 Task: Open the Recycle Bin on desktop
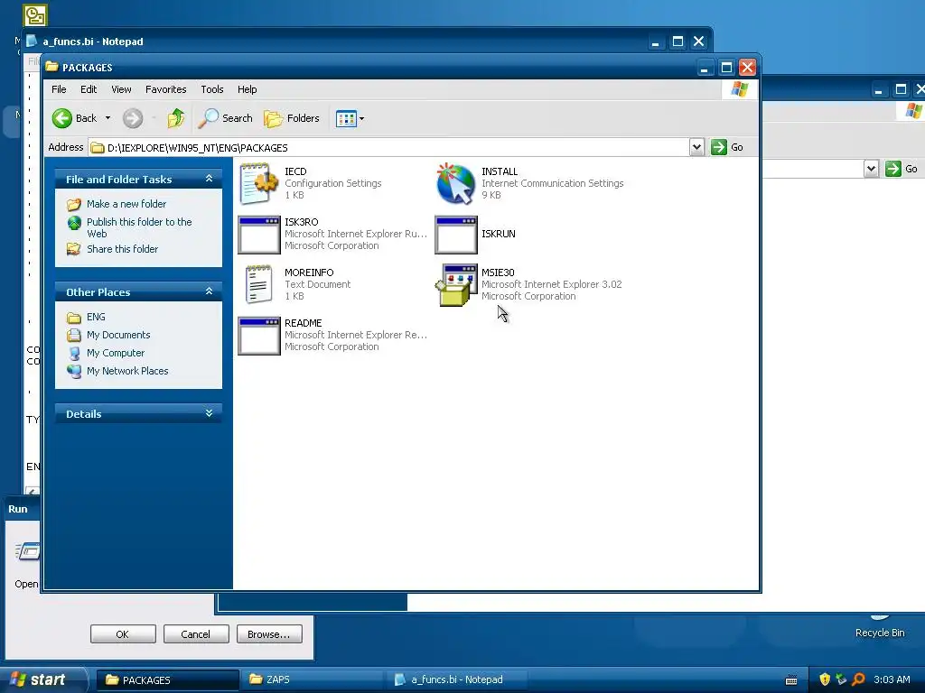(x=880, y=626)
